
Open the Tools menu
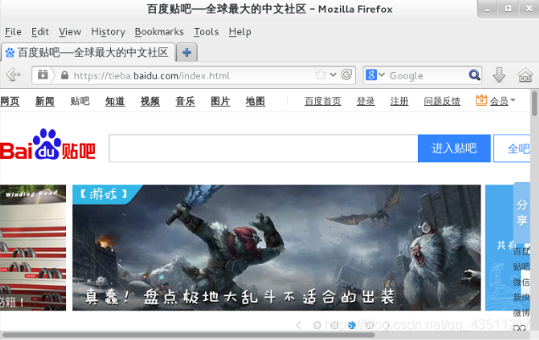[x=206, y=31]
